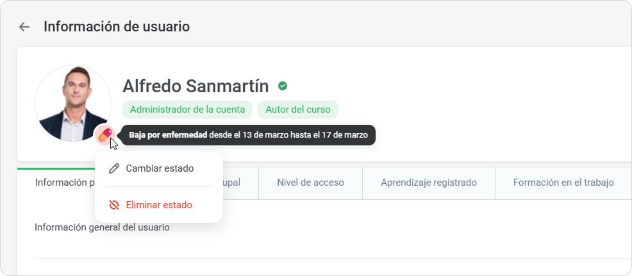This screenshot has height=276, width=632.
Task: Click Alfredo Sanmartín's profile photo
Action: tap(73, 102)
